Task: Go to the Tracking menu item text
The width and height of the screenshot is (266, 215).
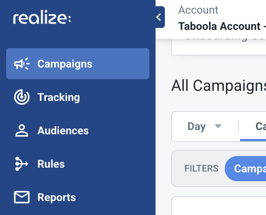Action: click(58, 97)
